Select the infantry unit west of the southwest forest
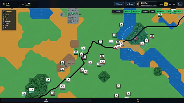This screenshot has width=184, height=103. [x=24, y=94]
